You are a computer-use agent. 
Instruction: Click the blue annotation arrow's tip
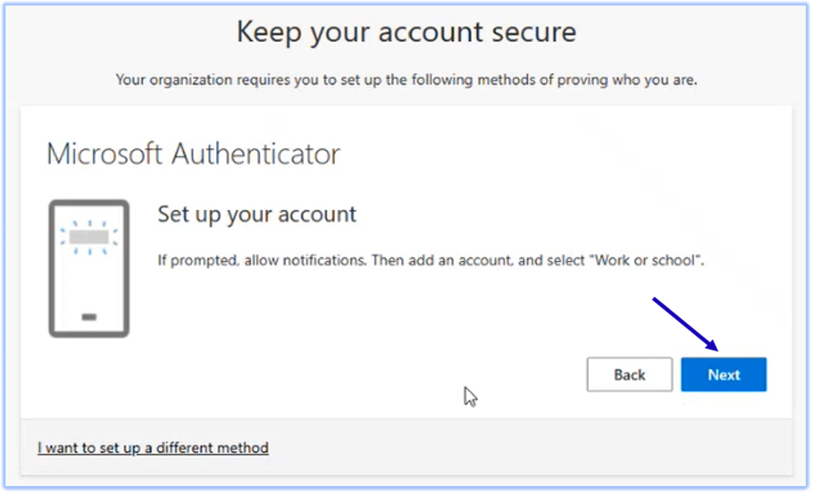(716, 350)
